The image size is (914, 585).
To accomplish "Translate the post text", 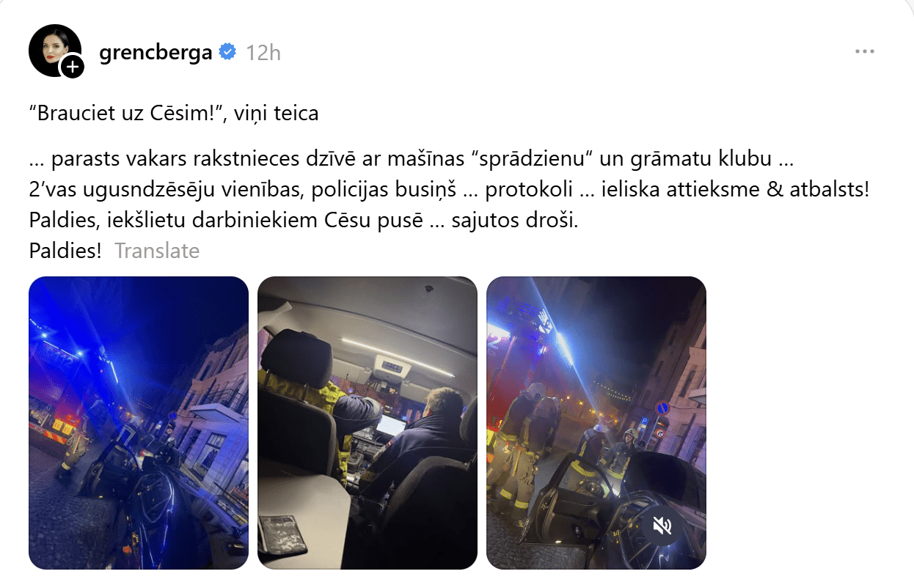I will (157, 251).
